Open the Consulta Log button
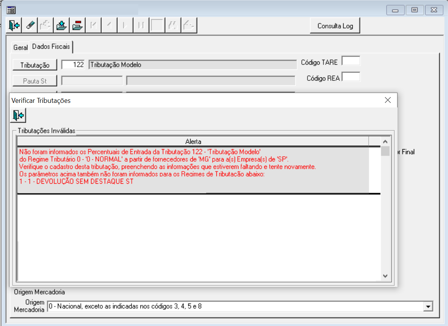Screen dimensions: 448x326 (x=335, y=26)
